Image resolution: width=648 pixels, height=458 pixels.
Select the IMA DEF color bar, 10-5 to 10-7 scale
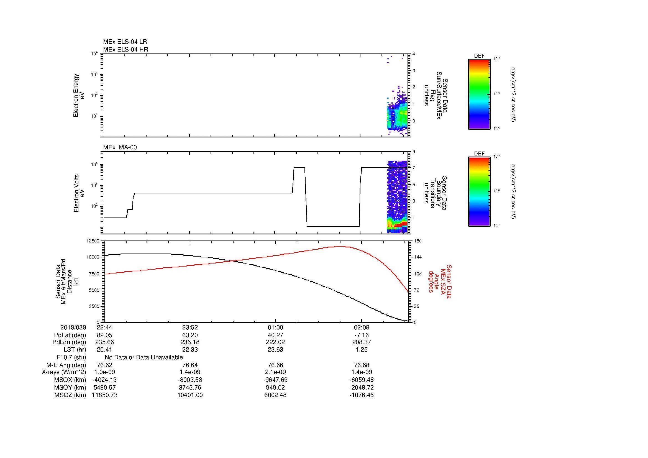tap(479, 192)
